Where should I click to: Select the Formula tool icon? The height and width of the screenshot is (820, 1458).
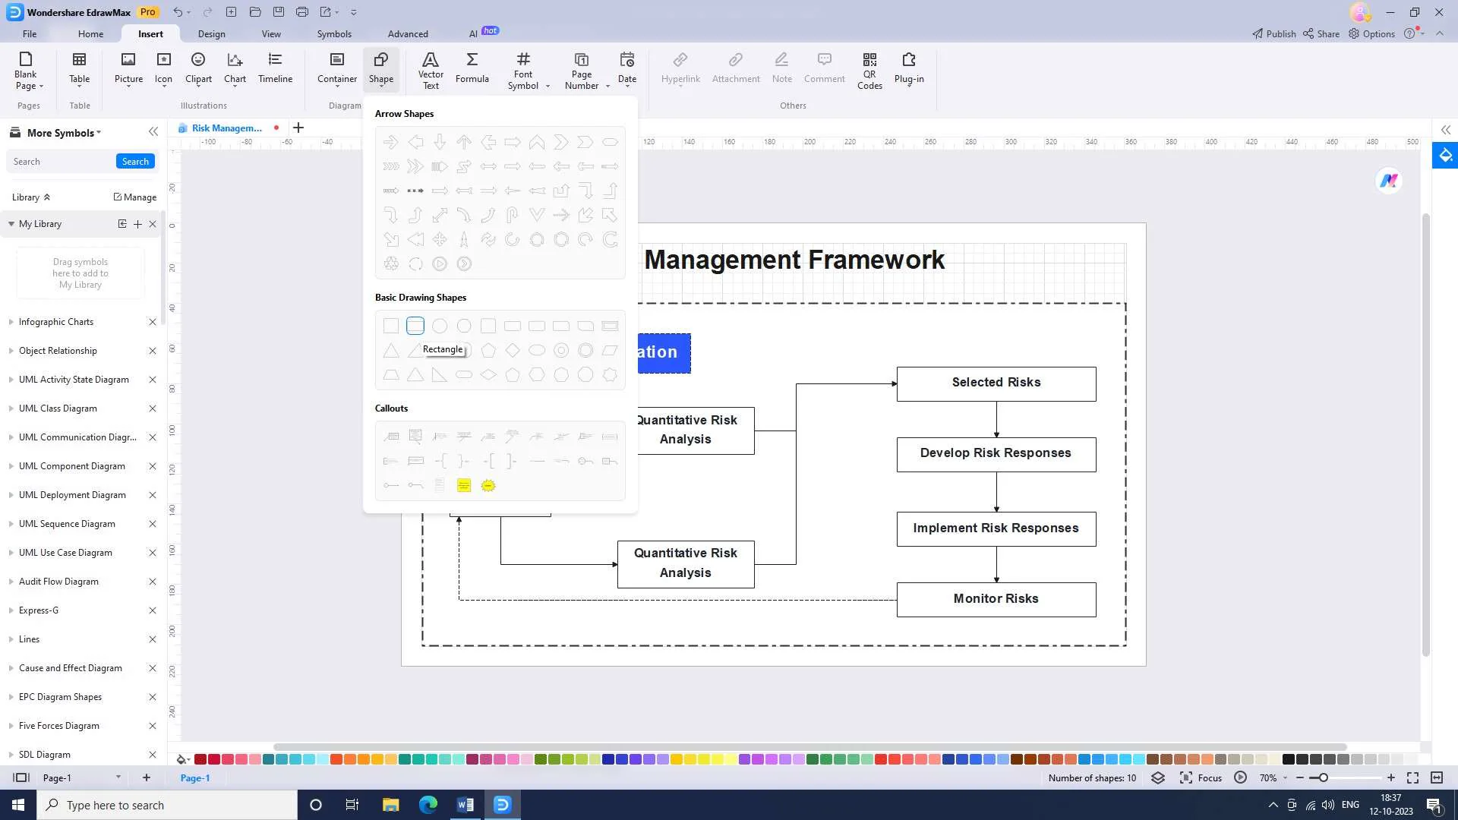pyautogui.click(x=472, y=67)
